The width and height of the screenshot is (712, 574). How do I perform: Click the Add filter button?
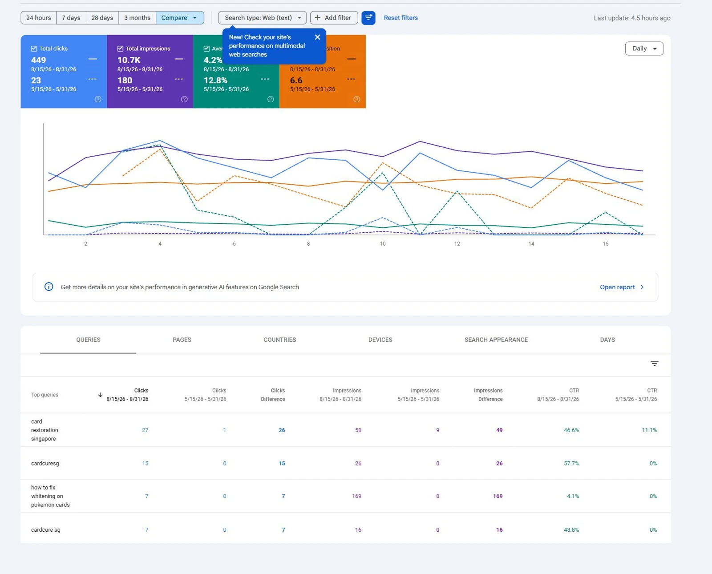[334, 18]
